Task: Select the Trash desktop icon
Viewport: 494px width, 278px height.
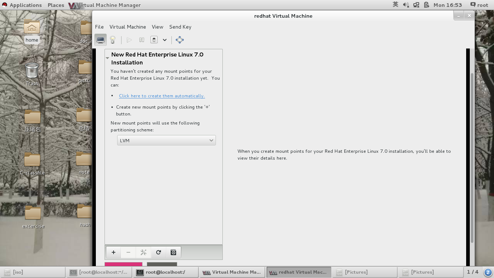Action: [32, 74]
